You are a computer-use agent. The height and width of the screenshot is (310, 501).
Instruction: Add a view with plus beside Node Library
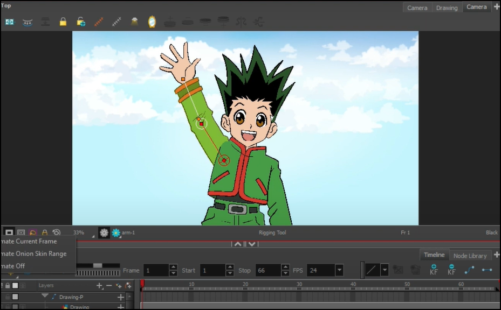(497, 255)
